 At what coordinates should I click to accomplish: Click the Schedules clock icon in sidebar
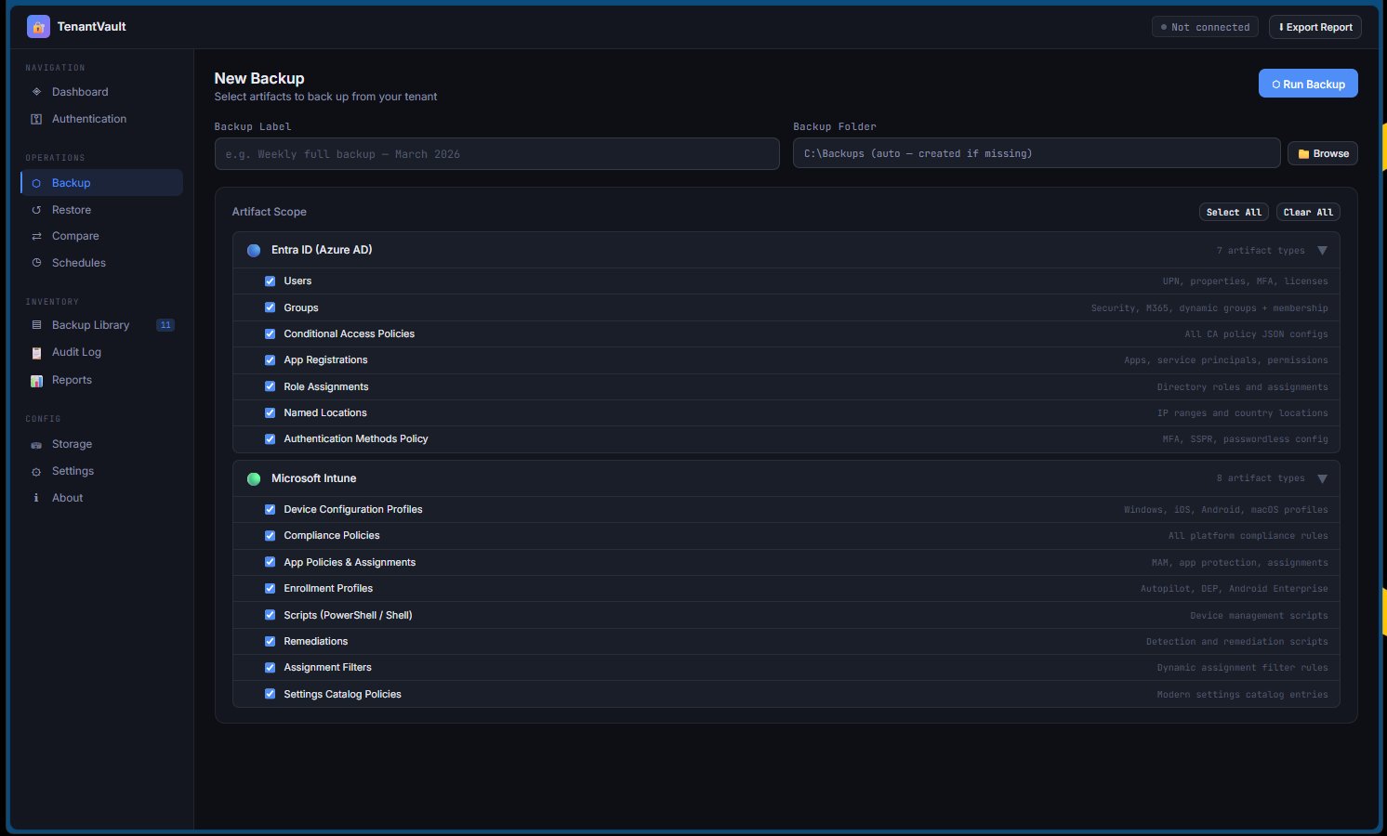36,263
